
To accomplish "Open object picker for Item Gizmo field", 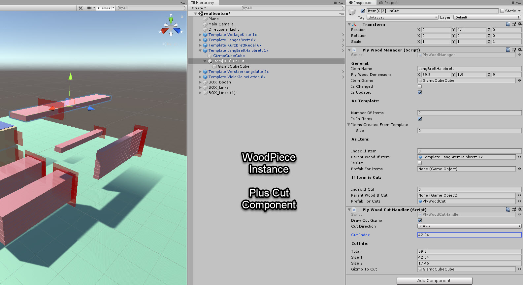I will [519, 80].
